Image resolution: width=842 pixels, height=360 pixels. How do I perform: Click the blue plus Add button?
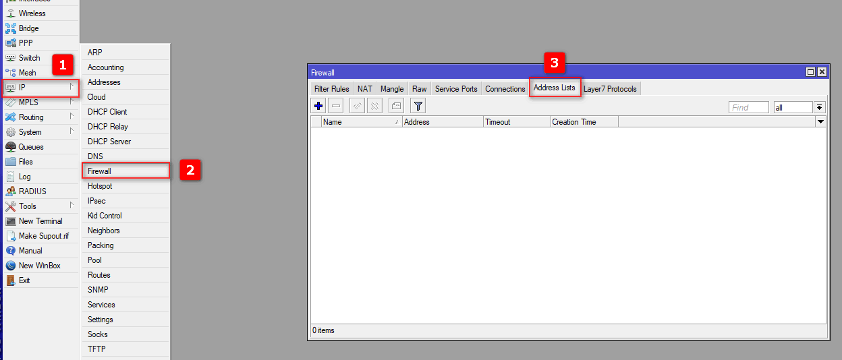click(319, 106)
